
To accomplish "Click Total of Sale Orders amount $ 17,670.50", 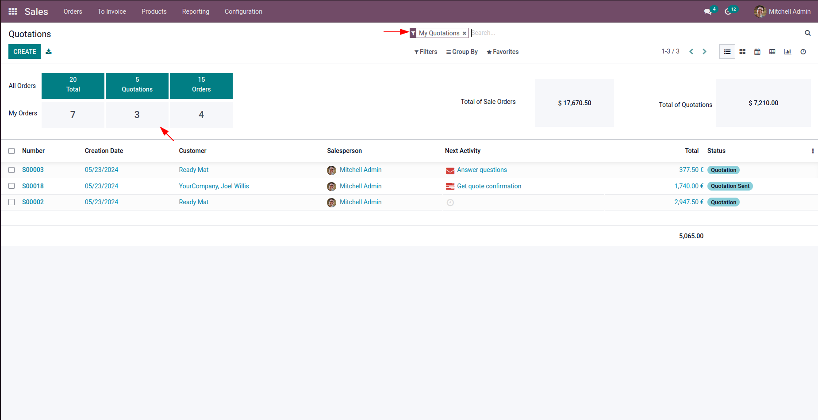I will click(575, 103).
